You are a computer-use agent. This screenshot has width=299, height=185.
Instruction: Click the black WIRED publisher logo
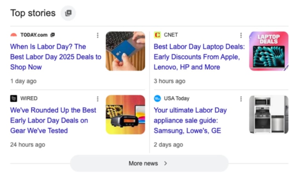pyautogui.click(x=14, y=99)
